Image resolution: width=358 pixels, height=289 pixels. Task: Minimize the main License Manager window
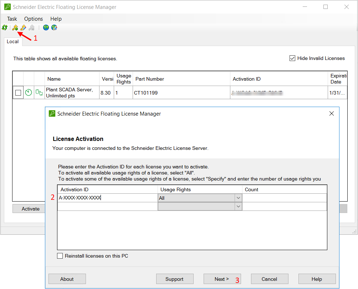click(305, 7)
